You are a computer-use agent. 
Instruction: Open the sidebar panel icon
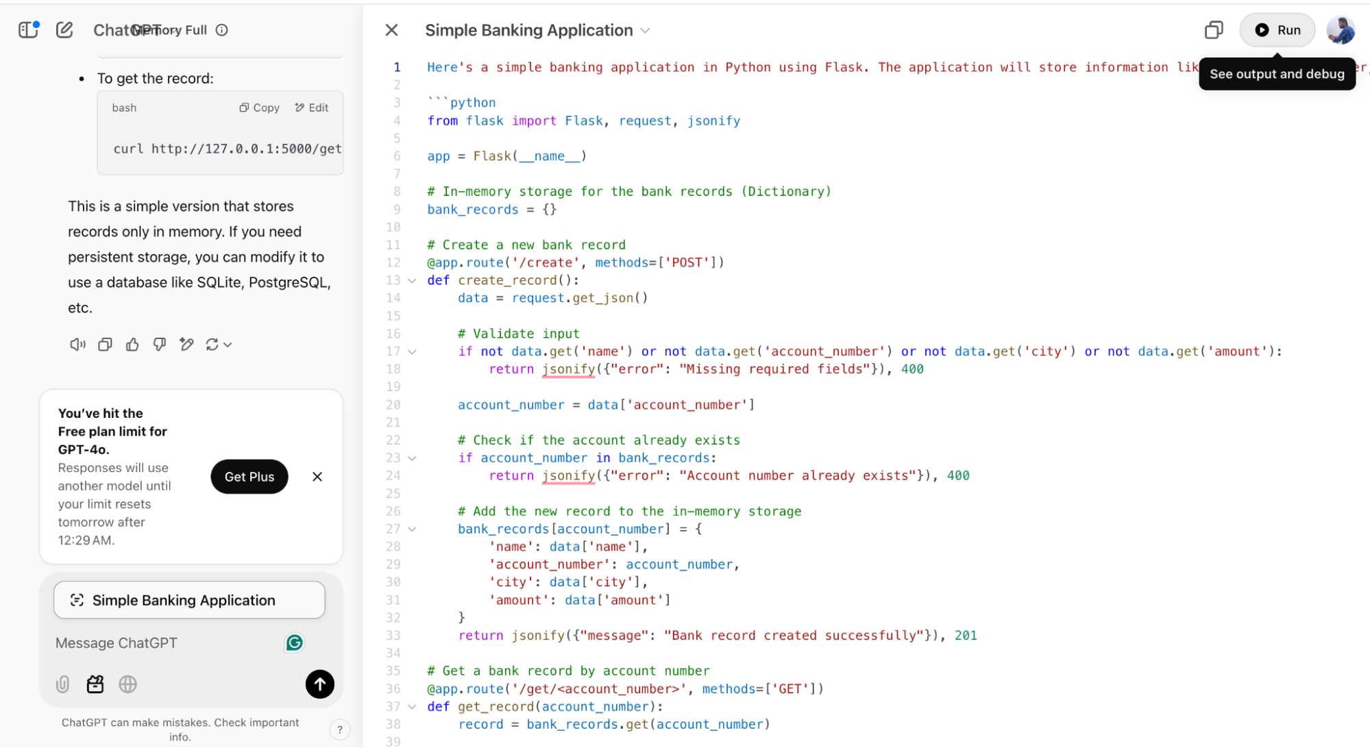[28, 29]
